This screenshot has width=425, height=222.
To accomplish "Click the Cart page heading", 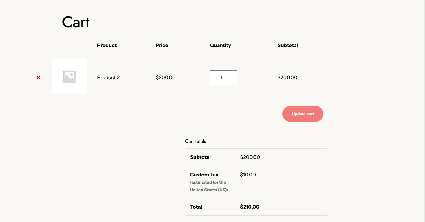I will click(x=76, y=22).
